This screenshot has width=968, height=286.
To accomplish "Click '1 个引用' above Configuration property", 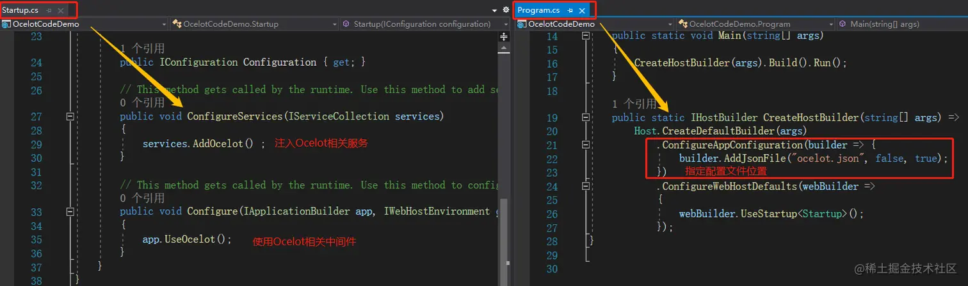I will pyautogui.click(x=142, y=49).
